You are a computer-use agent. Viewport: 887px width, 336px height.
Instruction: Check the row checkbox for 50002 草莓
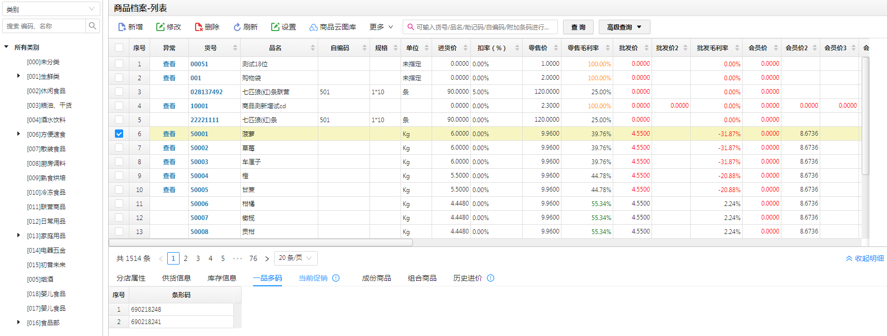119,148
